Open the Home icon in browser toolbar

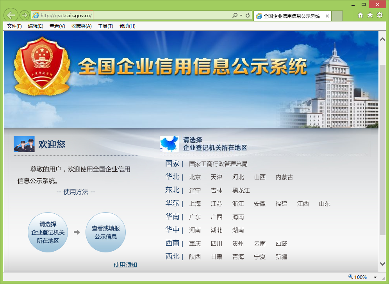click(360, 15)
